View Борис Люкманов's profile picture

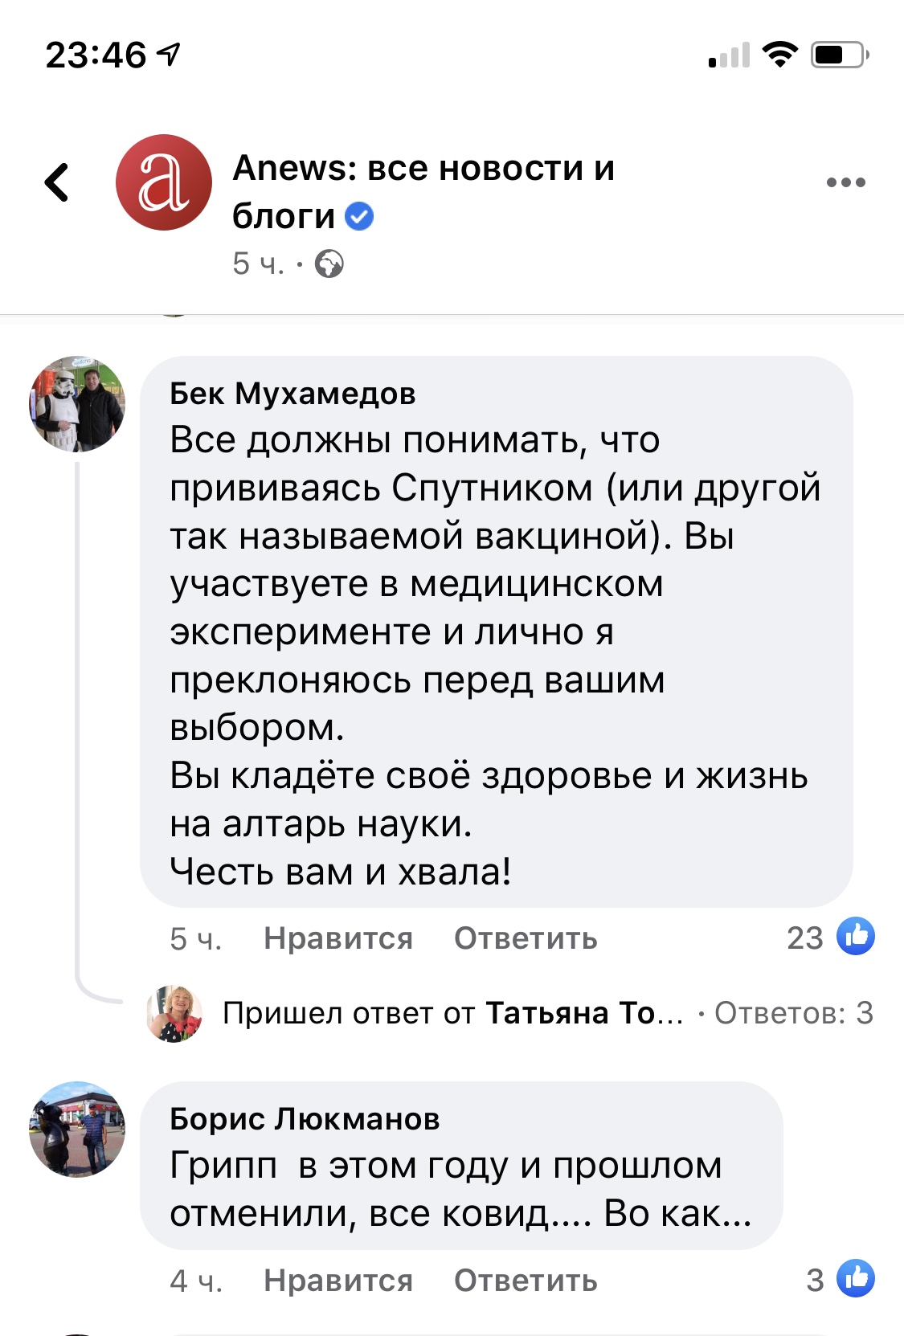pyautogui.click(x=77, y=1129)
